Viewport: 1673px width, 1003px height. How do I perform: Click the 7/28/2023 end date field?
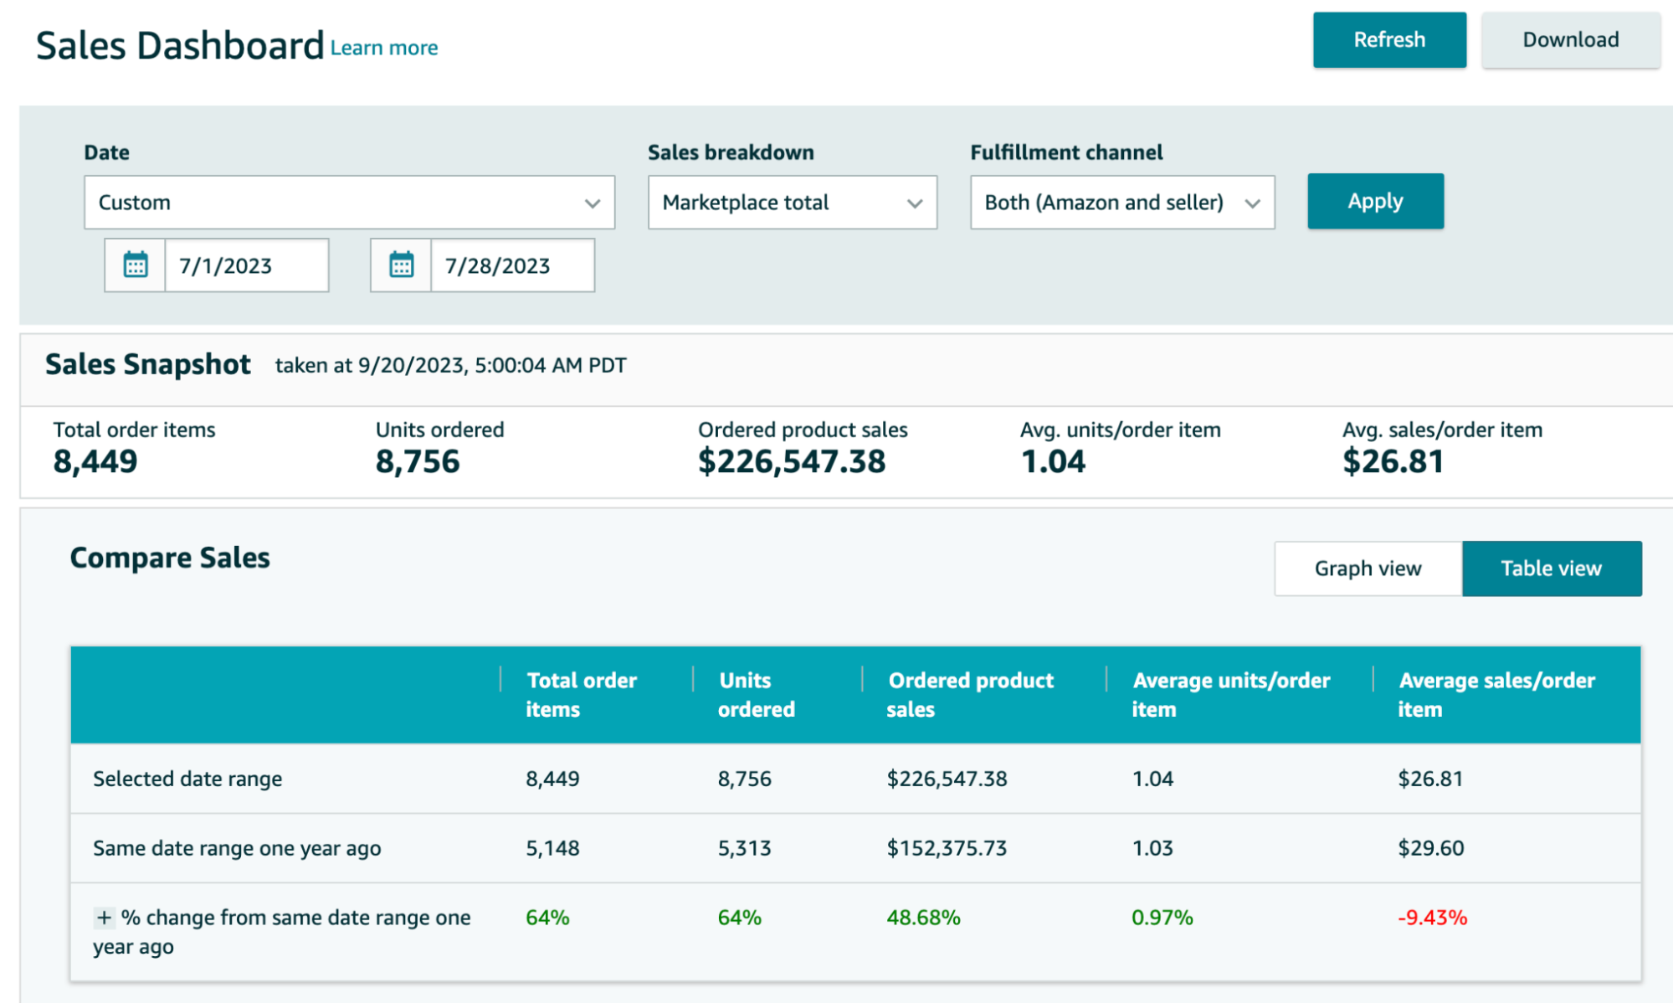click(511, 265)
